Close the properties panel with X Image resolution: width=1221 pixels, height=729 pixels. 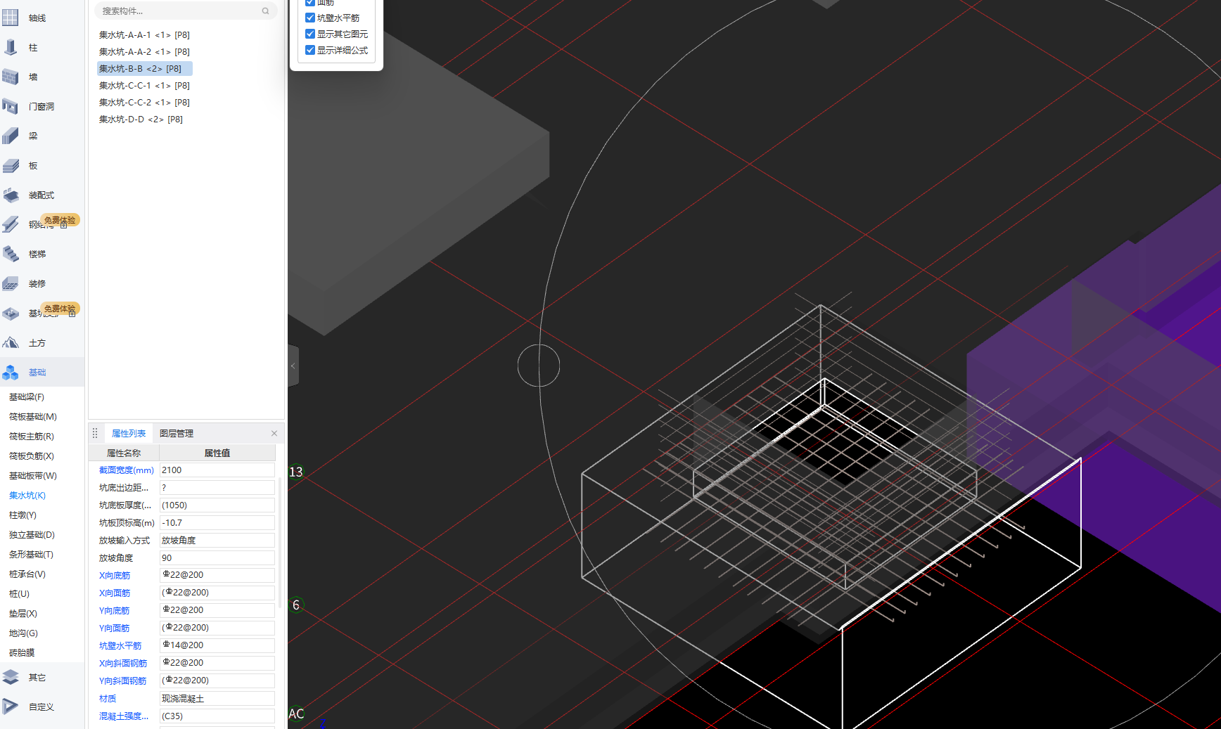[x=274, y=433]
